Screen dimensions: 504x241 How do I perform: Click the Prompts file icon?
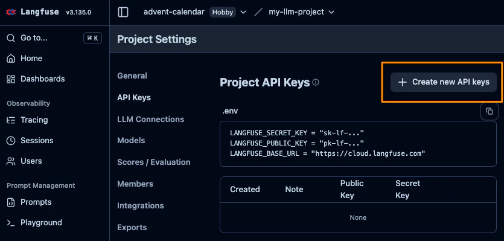(x=11, y=202)
